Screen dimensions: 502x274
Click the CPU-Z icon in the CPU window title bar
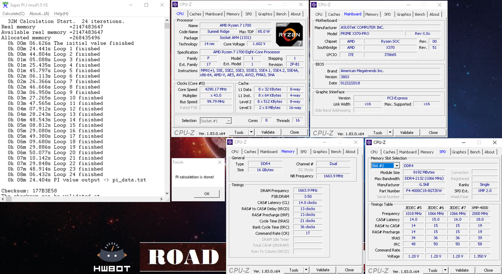(175, 5)
